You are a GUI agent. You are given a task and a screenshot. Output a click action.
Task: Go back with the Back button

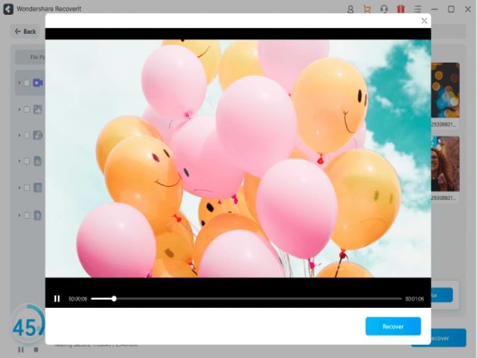26,32
